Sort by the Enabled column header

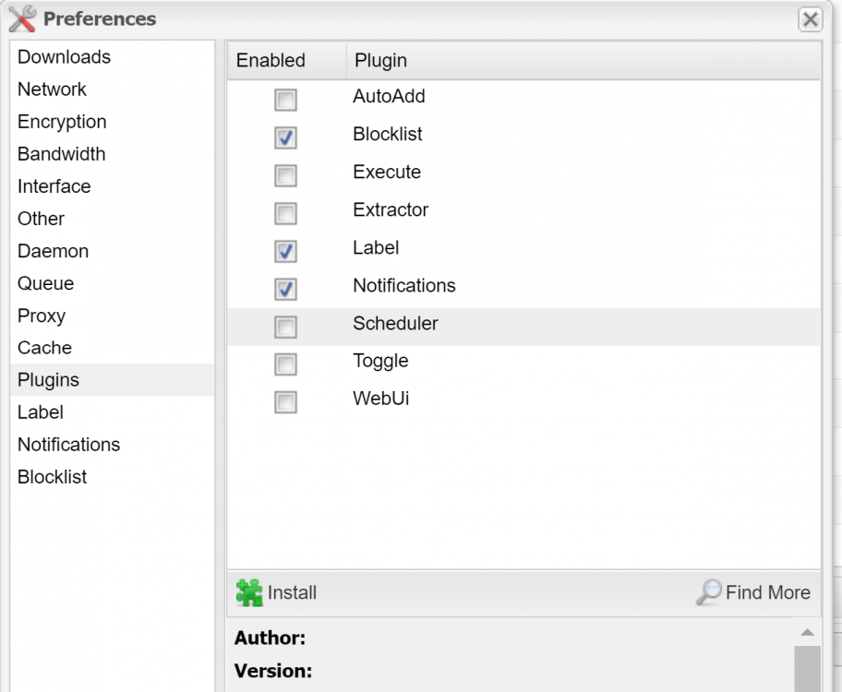click(x=287, y=60)
